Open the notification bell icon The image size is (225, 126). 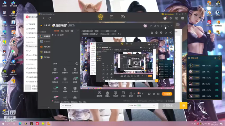(x=166, y=32)
